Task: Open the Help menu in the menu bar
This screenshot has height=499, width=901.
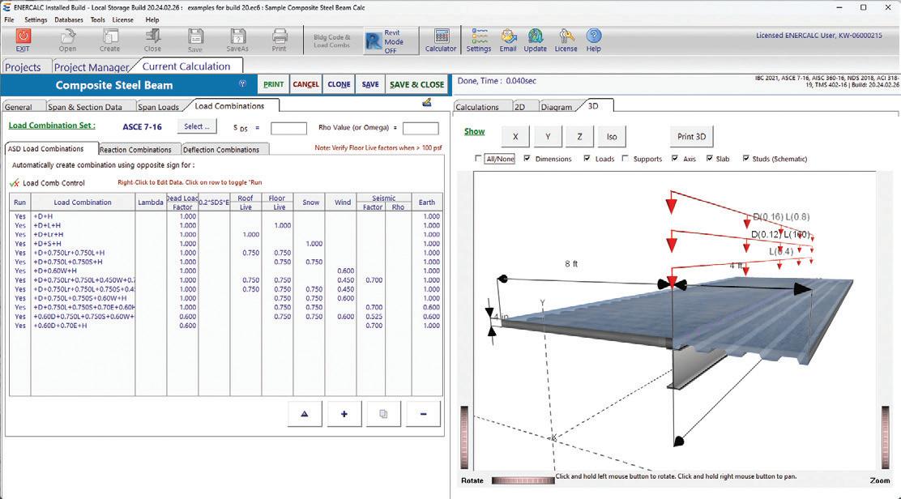Action: [x=152, y=19]
